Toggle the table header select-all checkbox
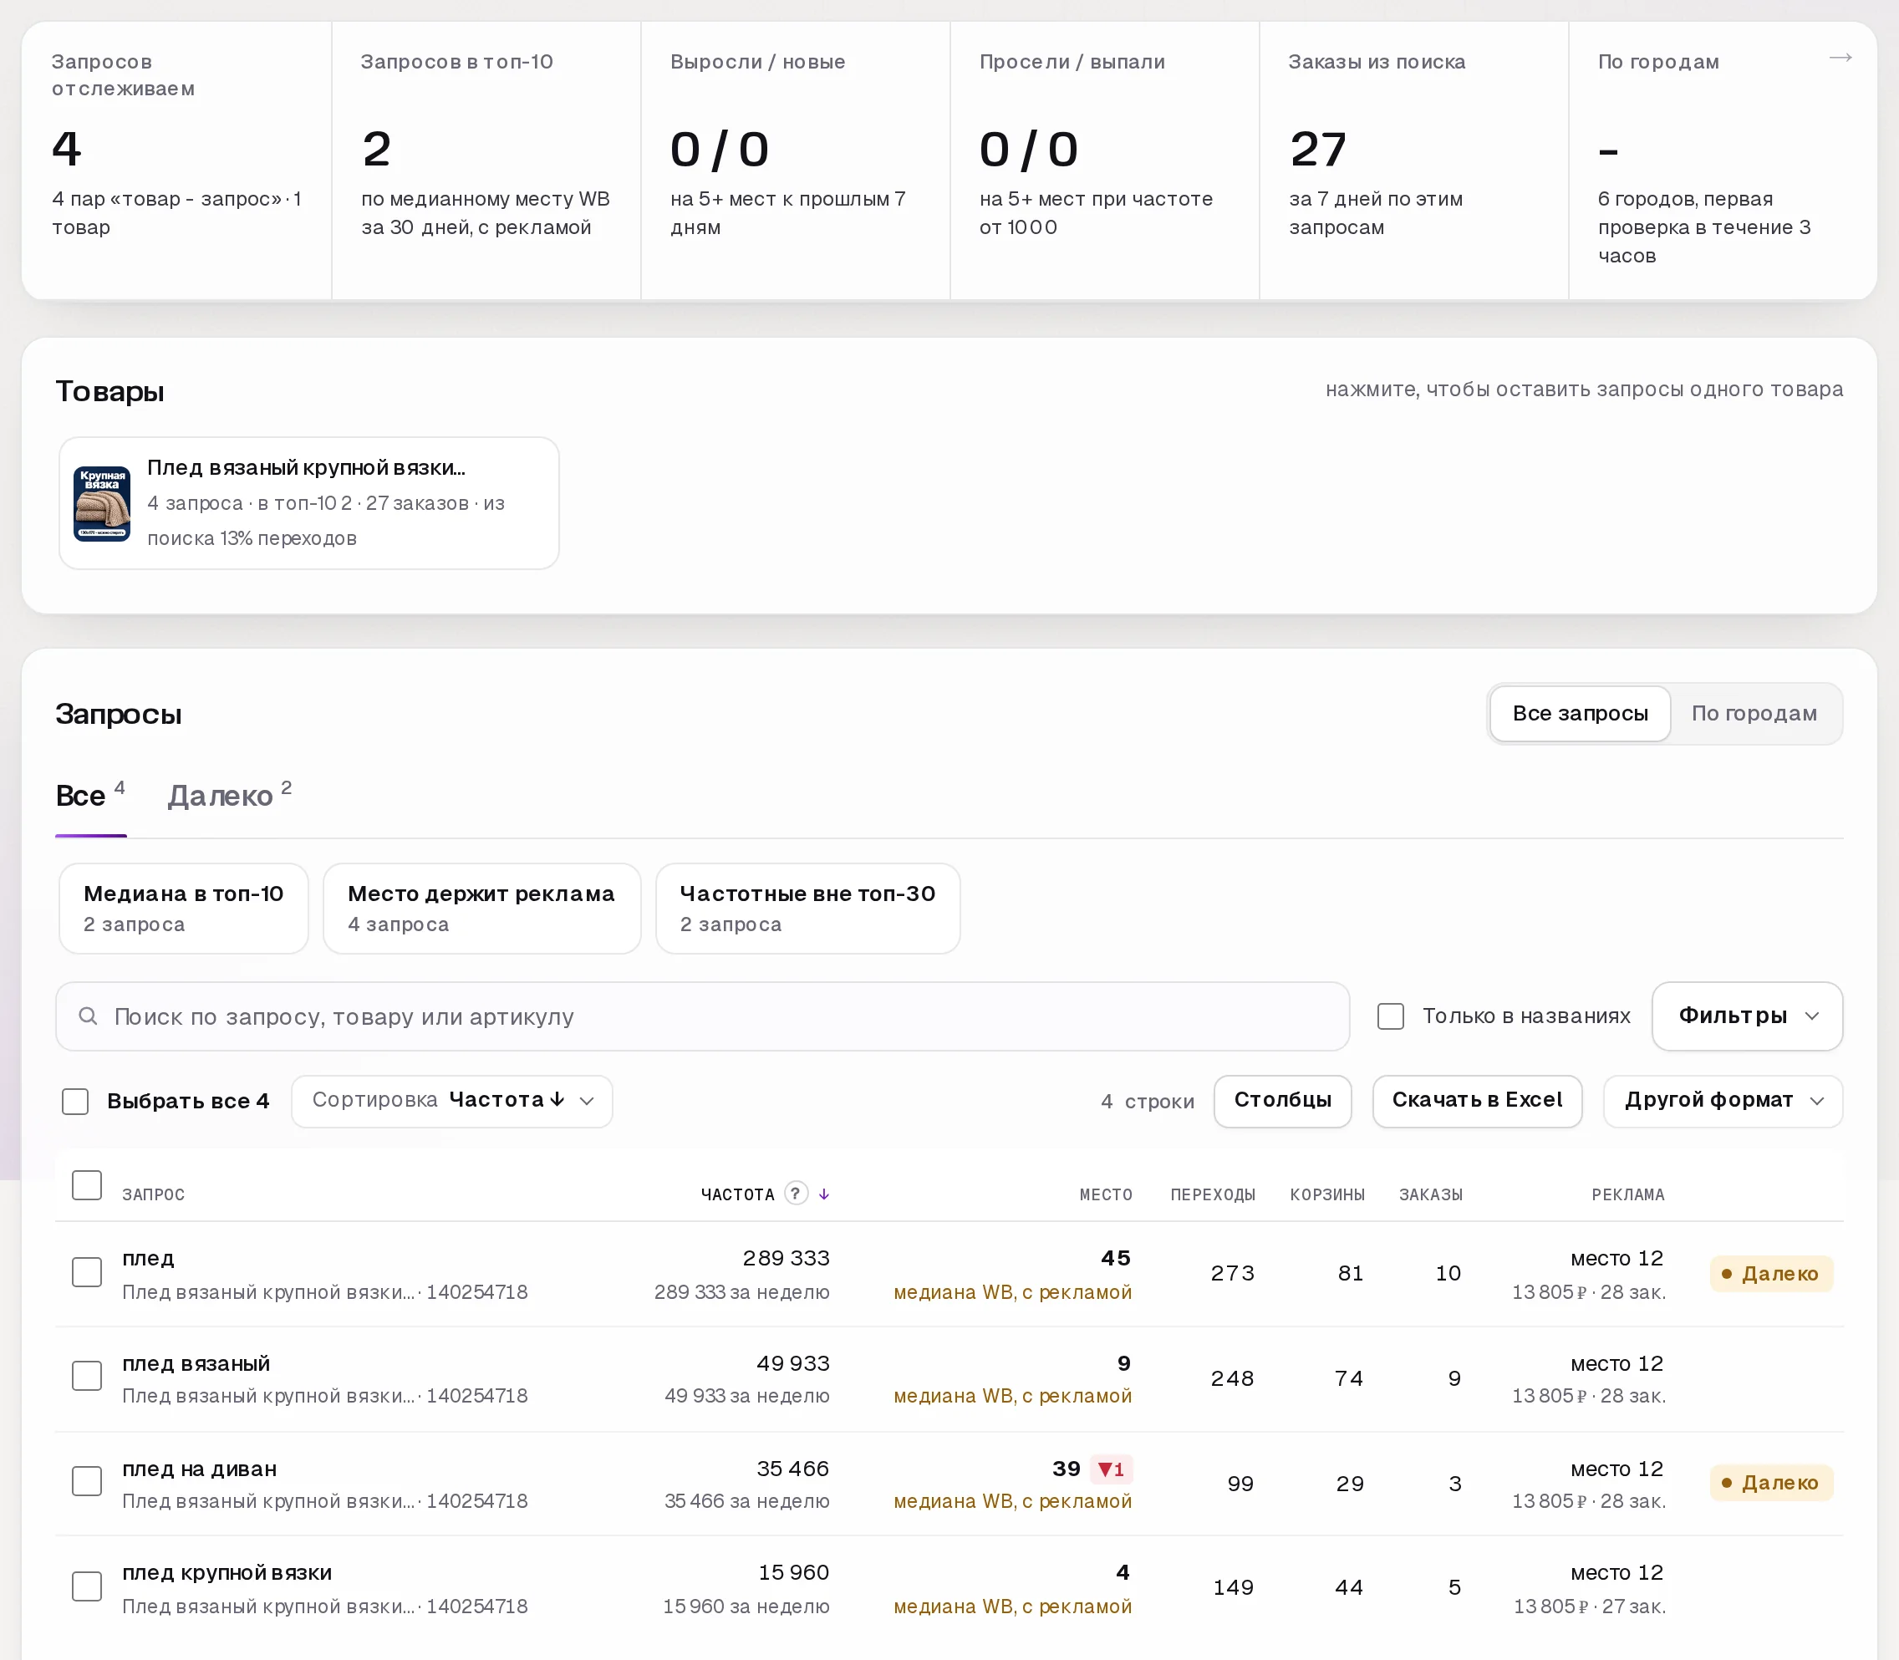1899x1660 pixels. tap(87, 1184)
